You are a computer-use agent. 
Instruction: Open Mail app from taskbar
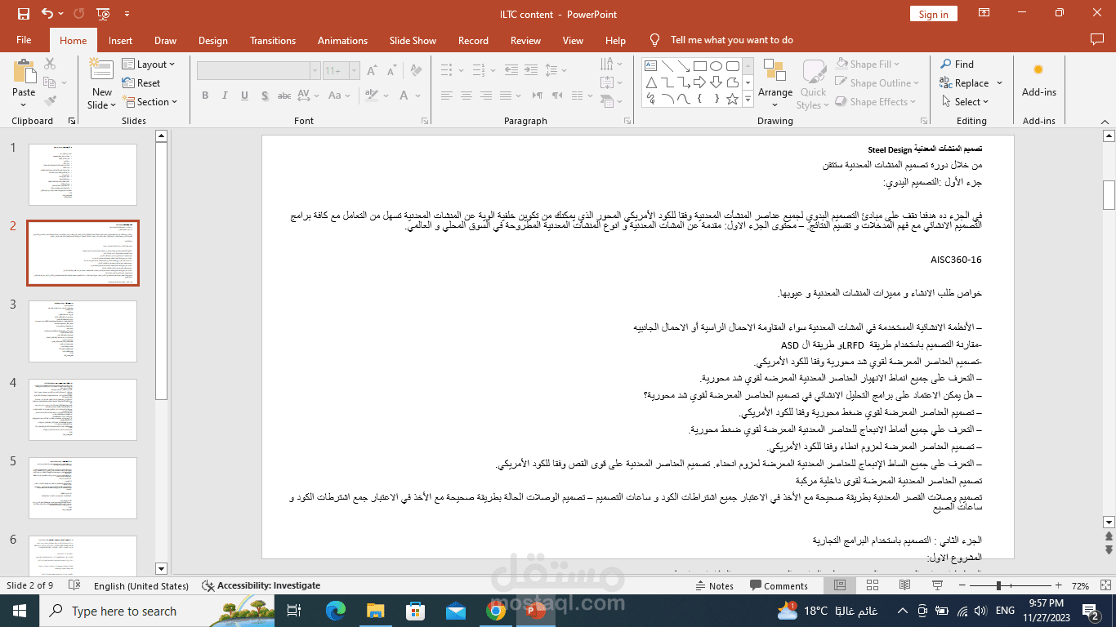point(456,611)
